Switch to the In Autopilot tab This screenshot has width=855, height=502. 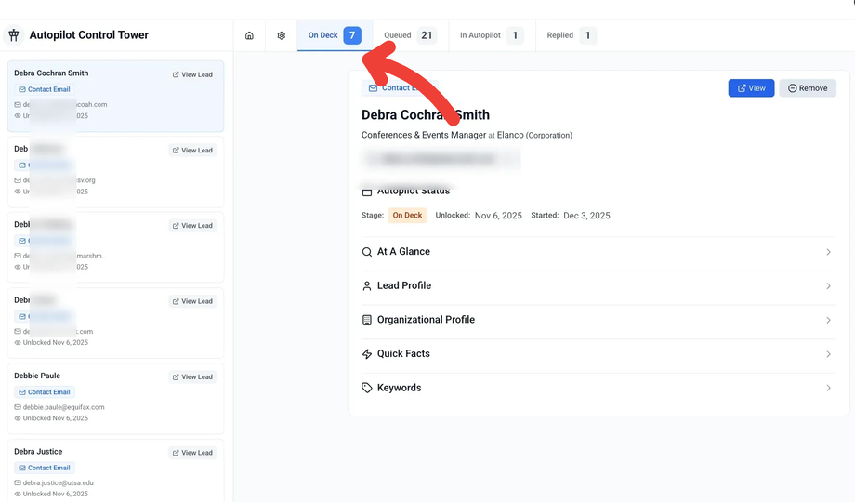point(491,35)
